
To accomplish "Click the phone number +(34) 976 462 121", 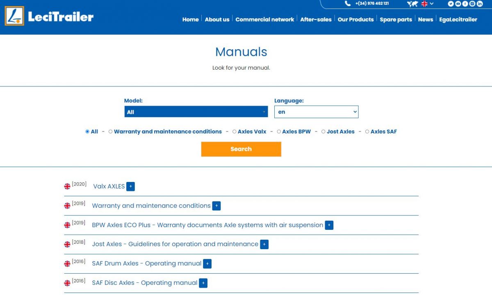I will coord(372,4).
